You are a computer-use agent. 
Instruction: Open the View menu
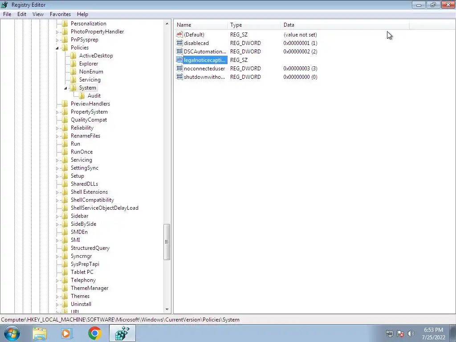click(x=38, y=14)
